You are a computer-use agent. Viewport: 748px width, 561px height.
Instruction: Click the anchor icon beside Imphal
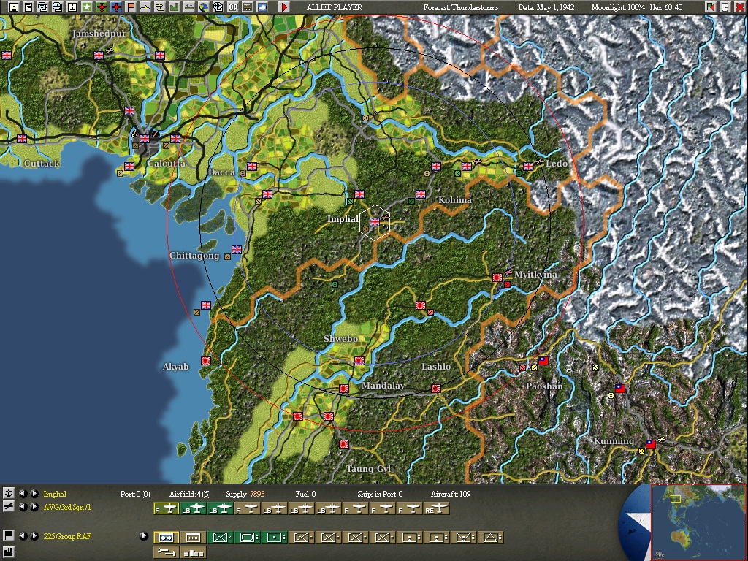coord(8,493)
